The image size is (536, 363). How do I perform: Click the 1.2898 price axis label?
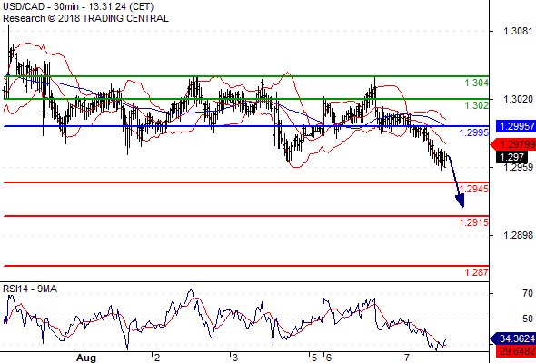[x=518, y=235]
